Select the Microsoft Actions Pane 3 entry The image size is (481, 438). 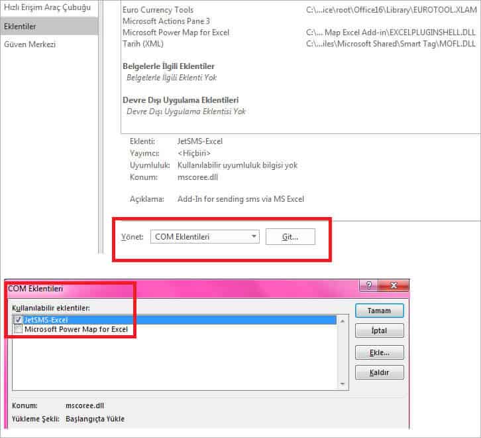tap(167, 21)
